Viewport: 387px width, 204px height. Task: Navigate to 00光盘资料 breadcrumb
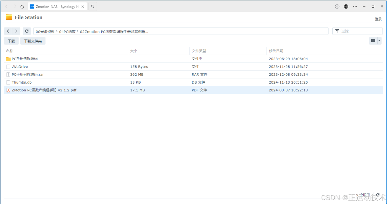click(45, 31)
